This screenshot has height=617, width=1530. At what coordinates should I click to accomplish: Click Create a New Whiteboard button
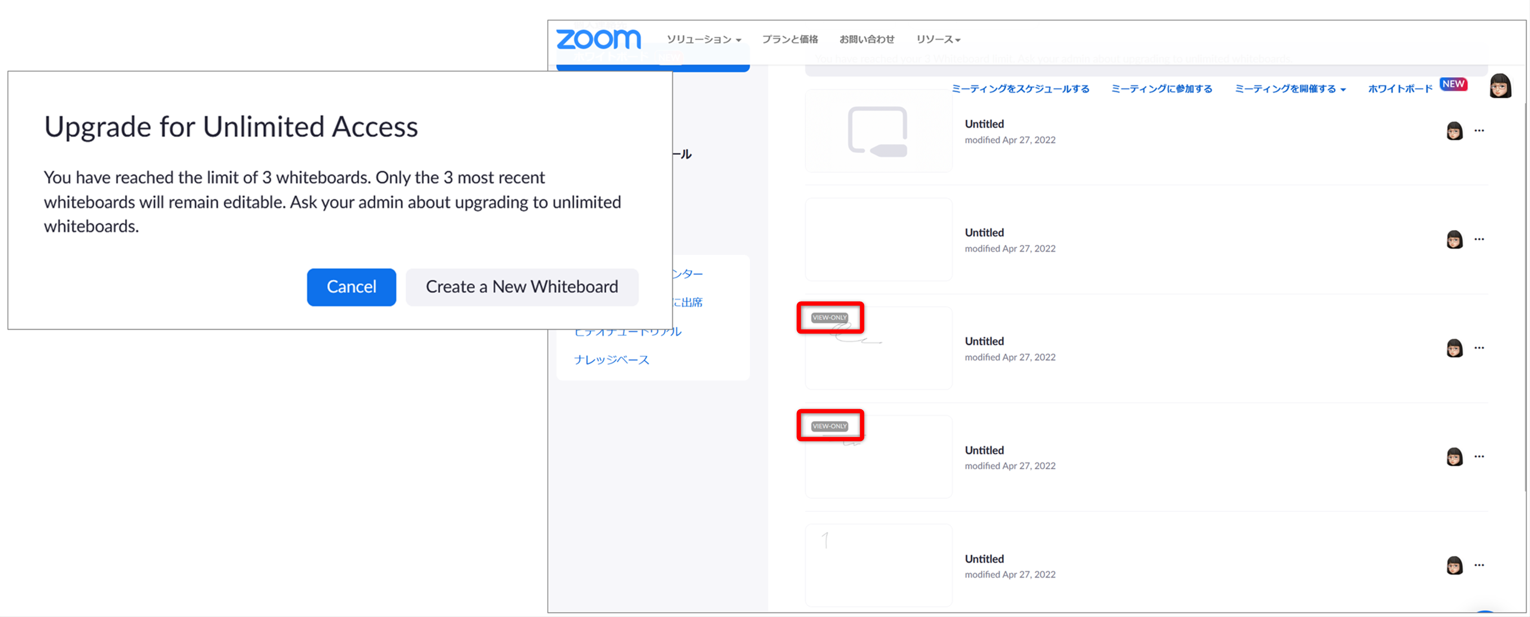tap(521, 287)
